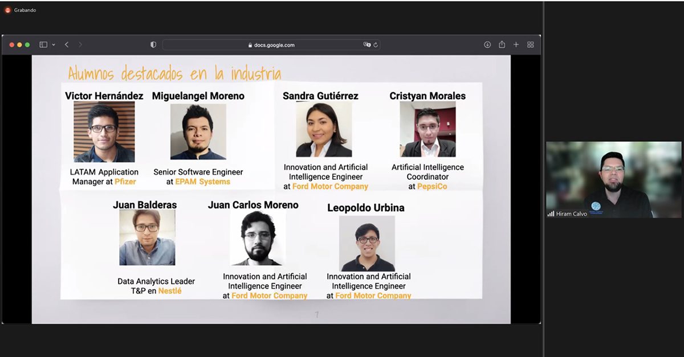Click the Nestlé company name
Image resolution: width=684 pixels, height=357 pixels.
pos(170,291)
